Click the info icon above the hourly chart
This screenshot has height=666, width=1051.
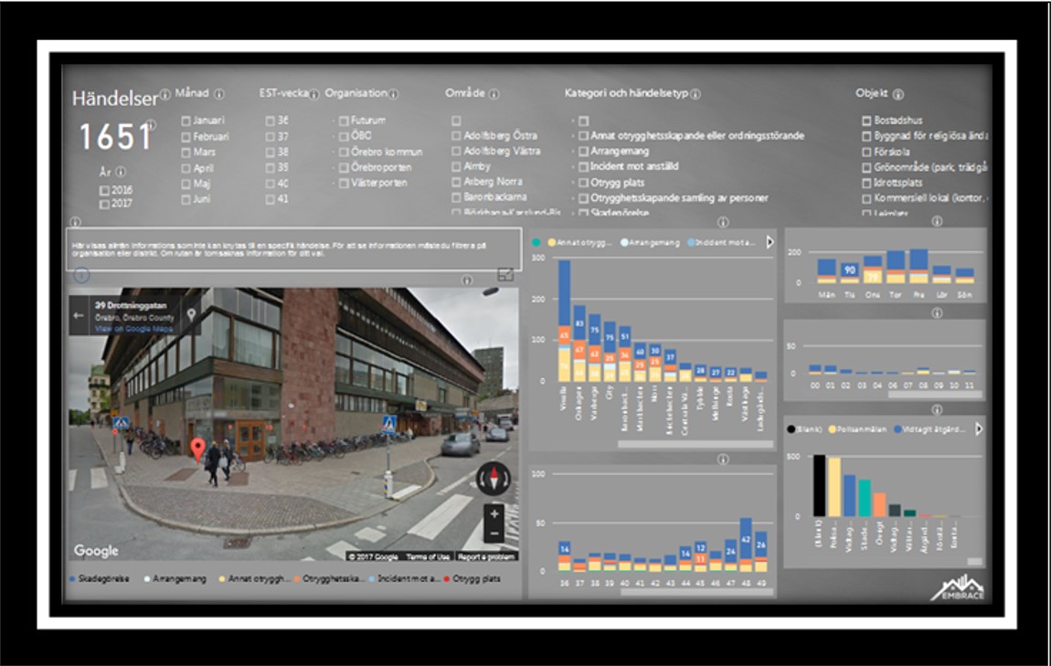(937, 312)
